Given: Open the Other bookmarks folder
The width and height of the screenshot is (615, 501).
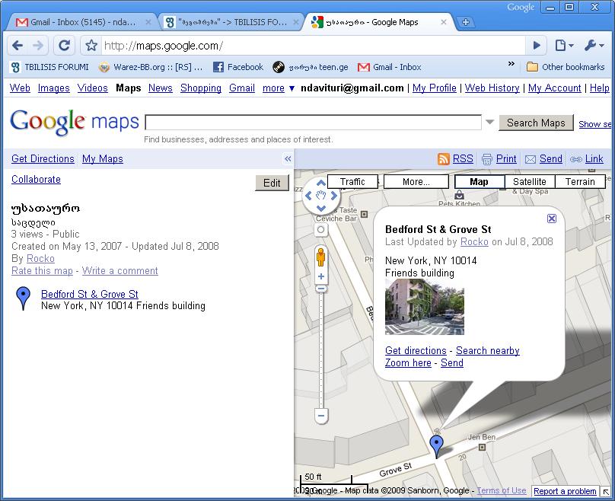Looking at the screenshot, I should coord(566,67).
